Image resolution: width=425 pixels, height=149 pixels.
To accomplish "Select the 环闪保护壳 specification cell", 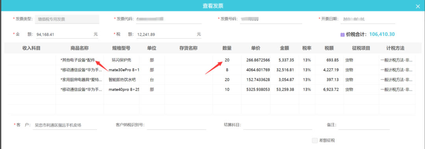I will [x=122, y=60].
